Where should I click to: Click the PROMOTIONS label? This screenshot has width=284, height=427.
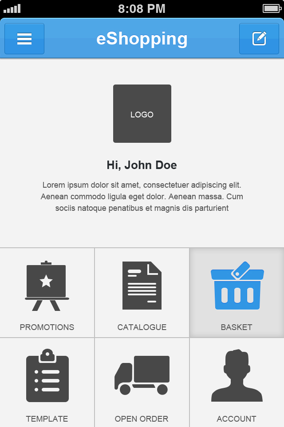(47, 327)
